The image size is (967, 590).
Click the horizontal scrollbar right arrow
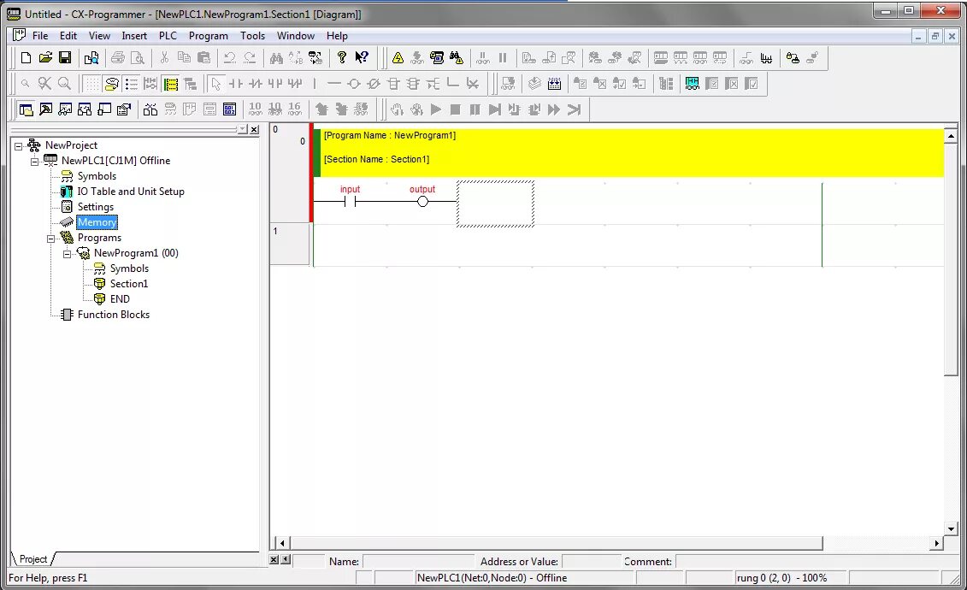(x=937, y=543)
